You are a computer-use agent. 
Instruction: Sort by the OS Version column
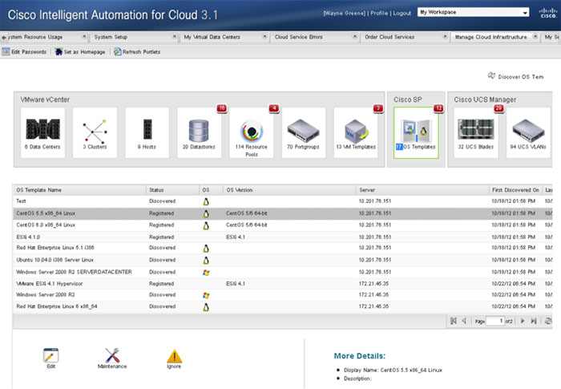tap(289, 190)
